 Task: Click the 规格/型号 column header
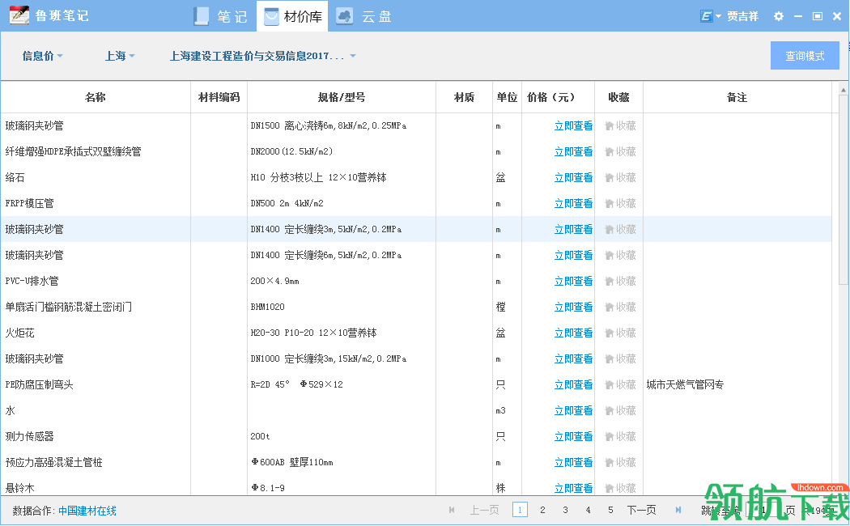(342, 97)
